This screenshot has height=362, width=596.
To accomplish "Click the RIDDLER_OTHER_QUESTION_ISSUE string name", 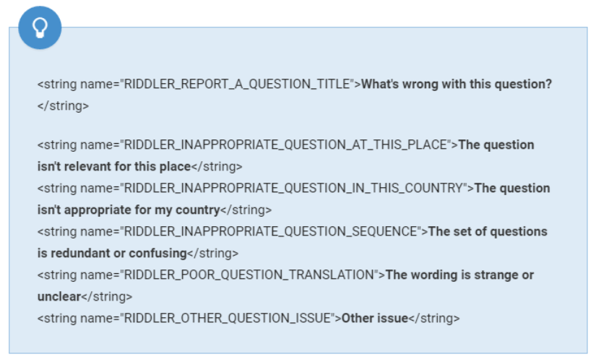I will coord(227,318).
